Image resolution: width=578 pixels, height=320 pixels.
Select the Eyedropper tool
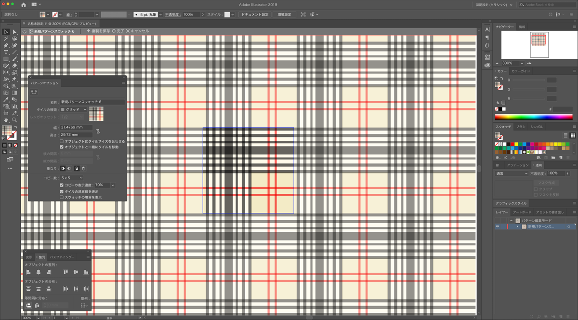[x=6, y=99]
